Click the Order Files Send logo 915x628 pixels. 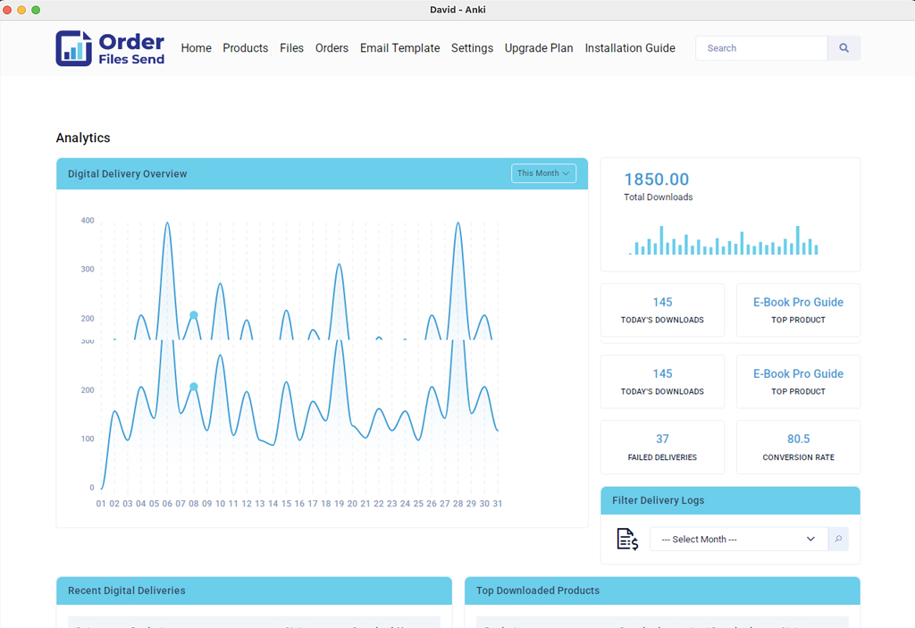pyautogui.click(x=110, y=48)
